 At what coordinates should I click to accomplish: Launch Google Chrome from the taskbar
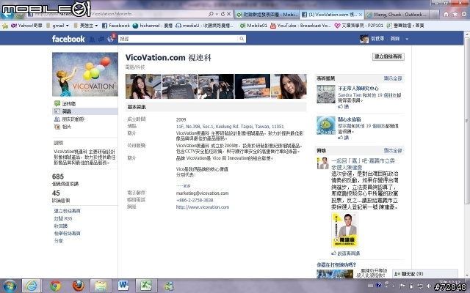[x=55, y=286]
